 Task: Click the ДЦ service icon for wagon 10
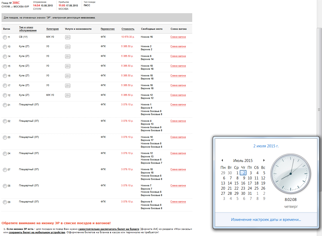[68, 47]
